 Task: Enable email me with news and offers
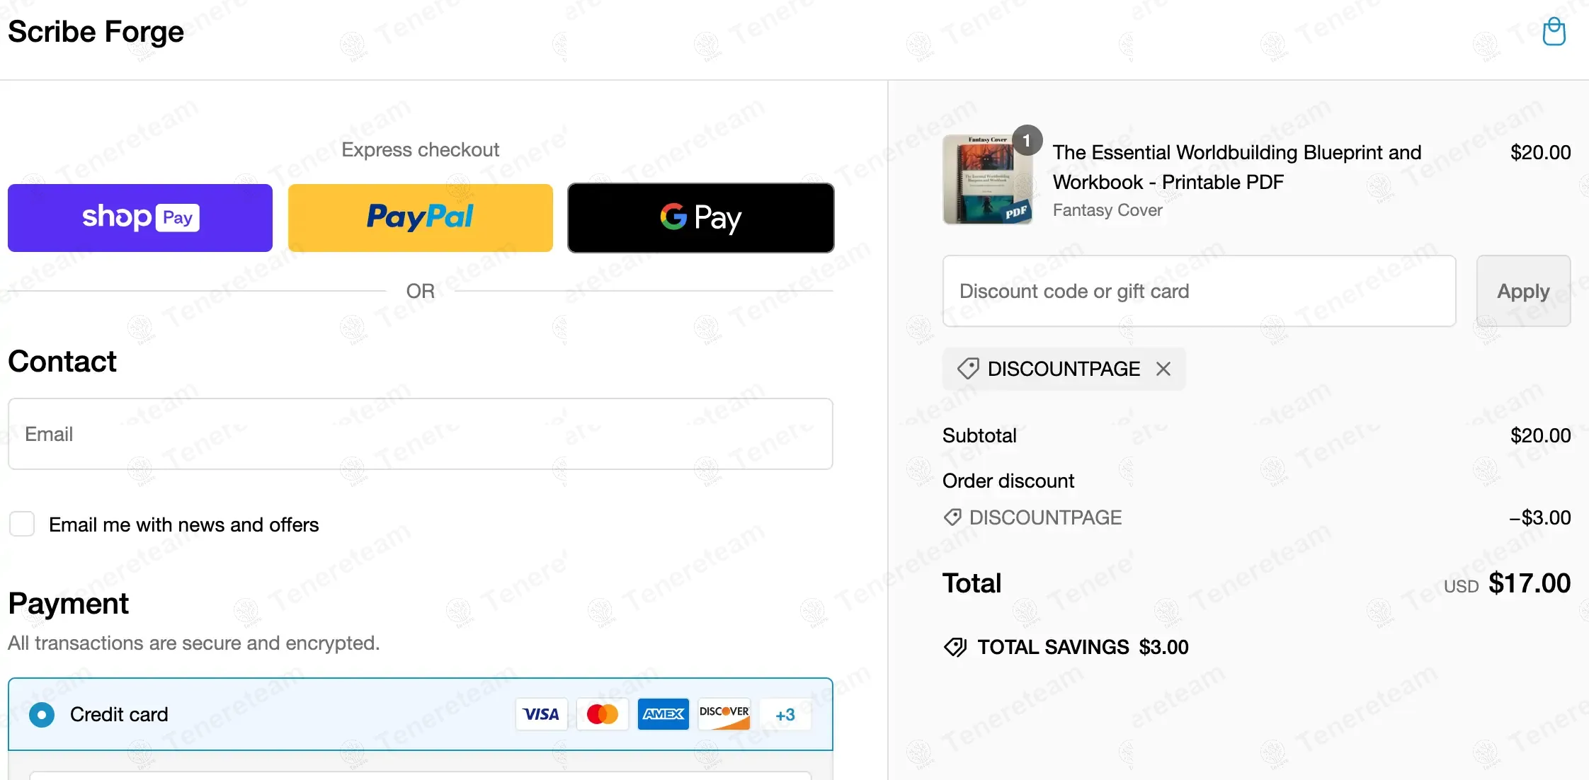22,524
